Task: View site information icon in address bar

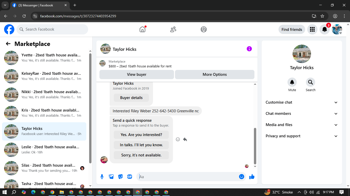Action: point(35,16)
